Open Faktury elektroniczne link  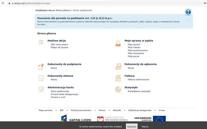pos(138,80)
